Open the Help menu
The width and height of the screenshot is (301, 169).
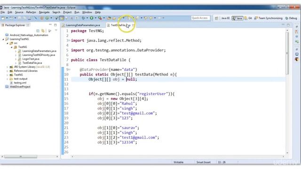[98, 12]
